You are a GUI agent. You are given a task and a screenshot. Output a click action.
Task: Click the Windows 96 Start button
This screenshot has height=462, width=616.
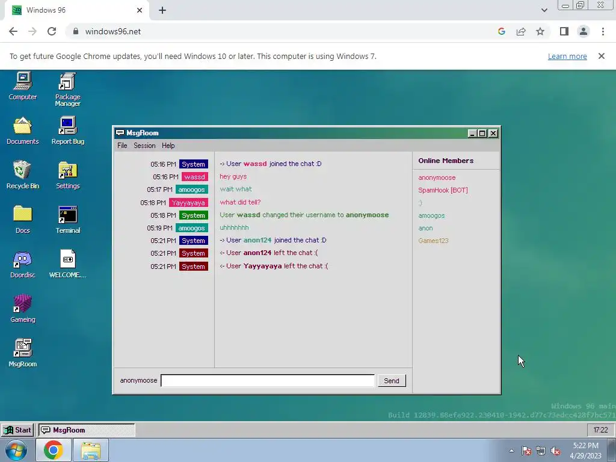coord(17,430)
